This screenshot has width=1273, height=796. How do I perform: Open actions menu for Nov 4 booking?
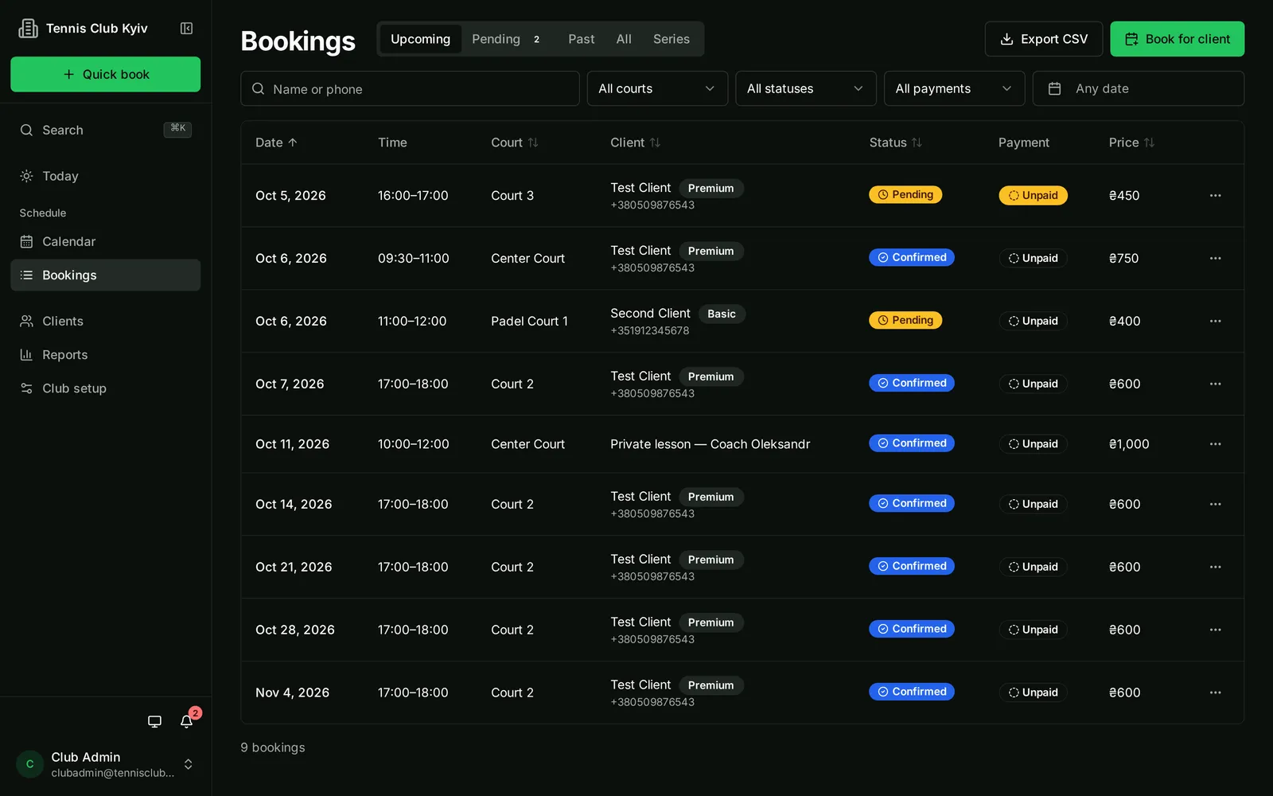coord(1215,693)
